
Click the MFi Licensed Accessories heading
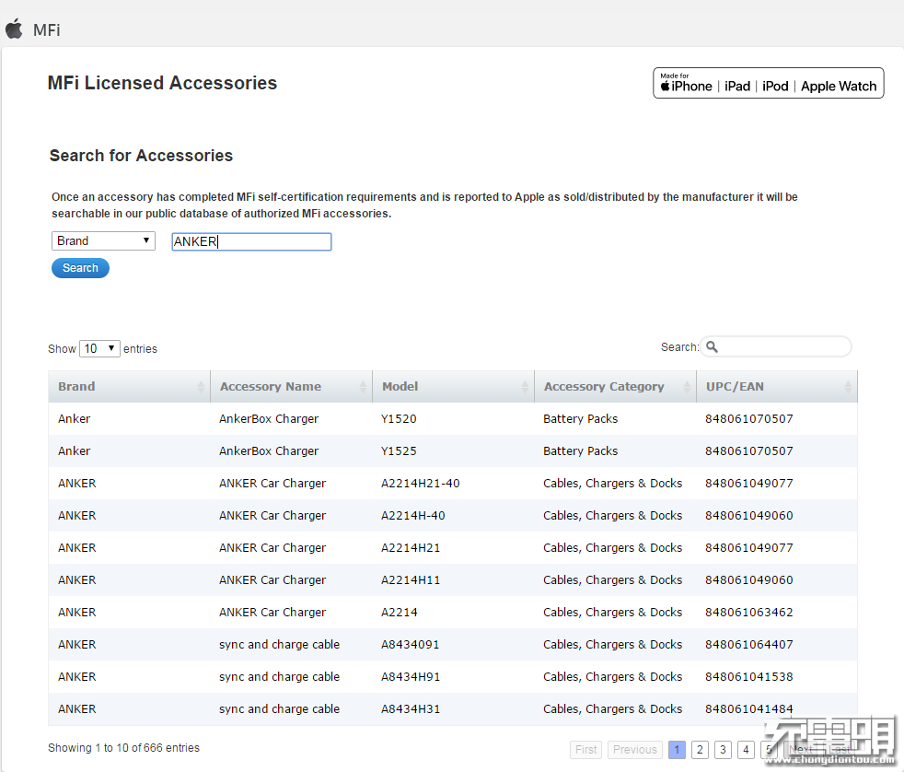coord(162,83)
